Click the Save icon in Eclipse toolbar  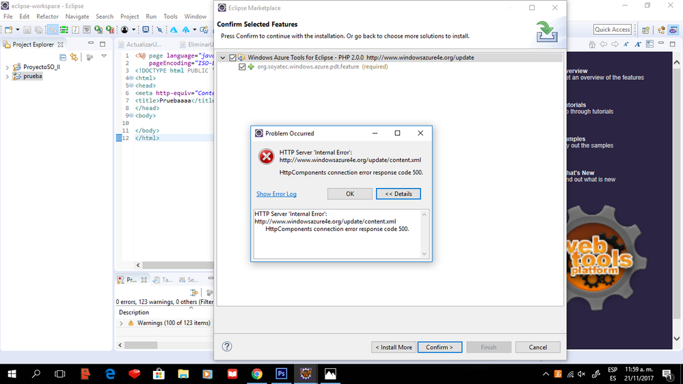[x=27, y=29]
